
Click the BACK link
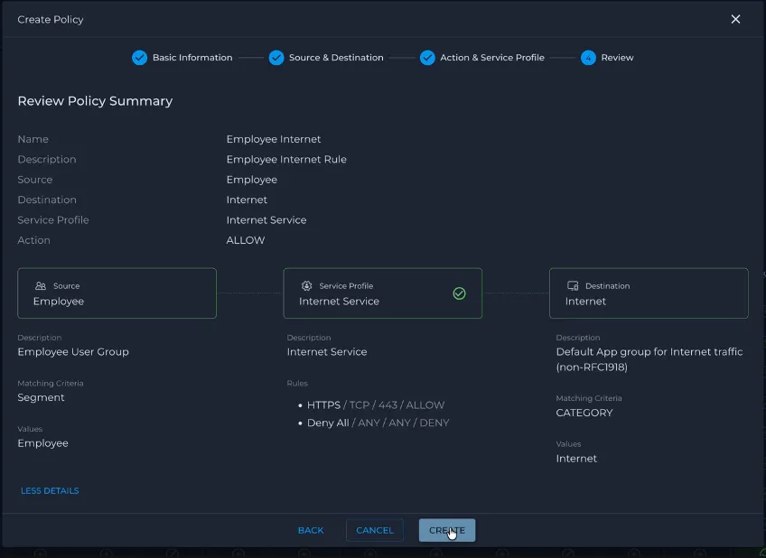pyautogui.click(x=311, y=530)
